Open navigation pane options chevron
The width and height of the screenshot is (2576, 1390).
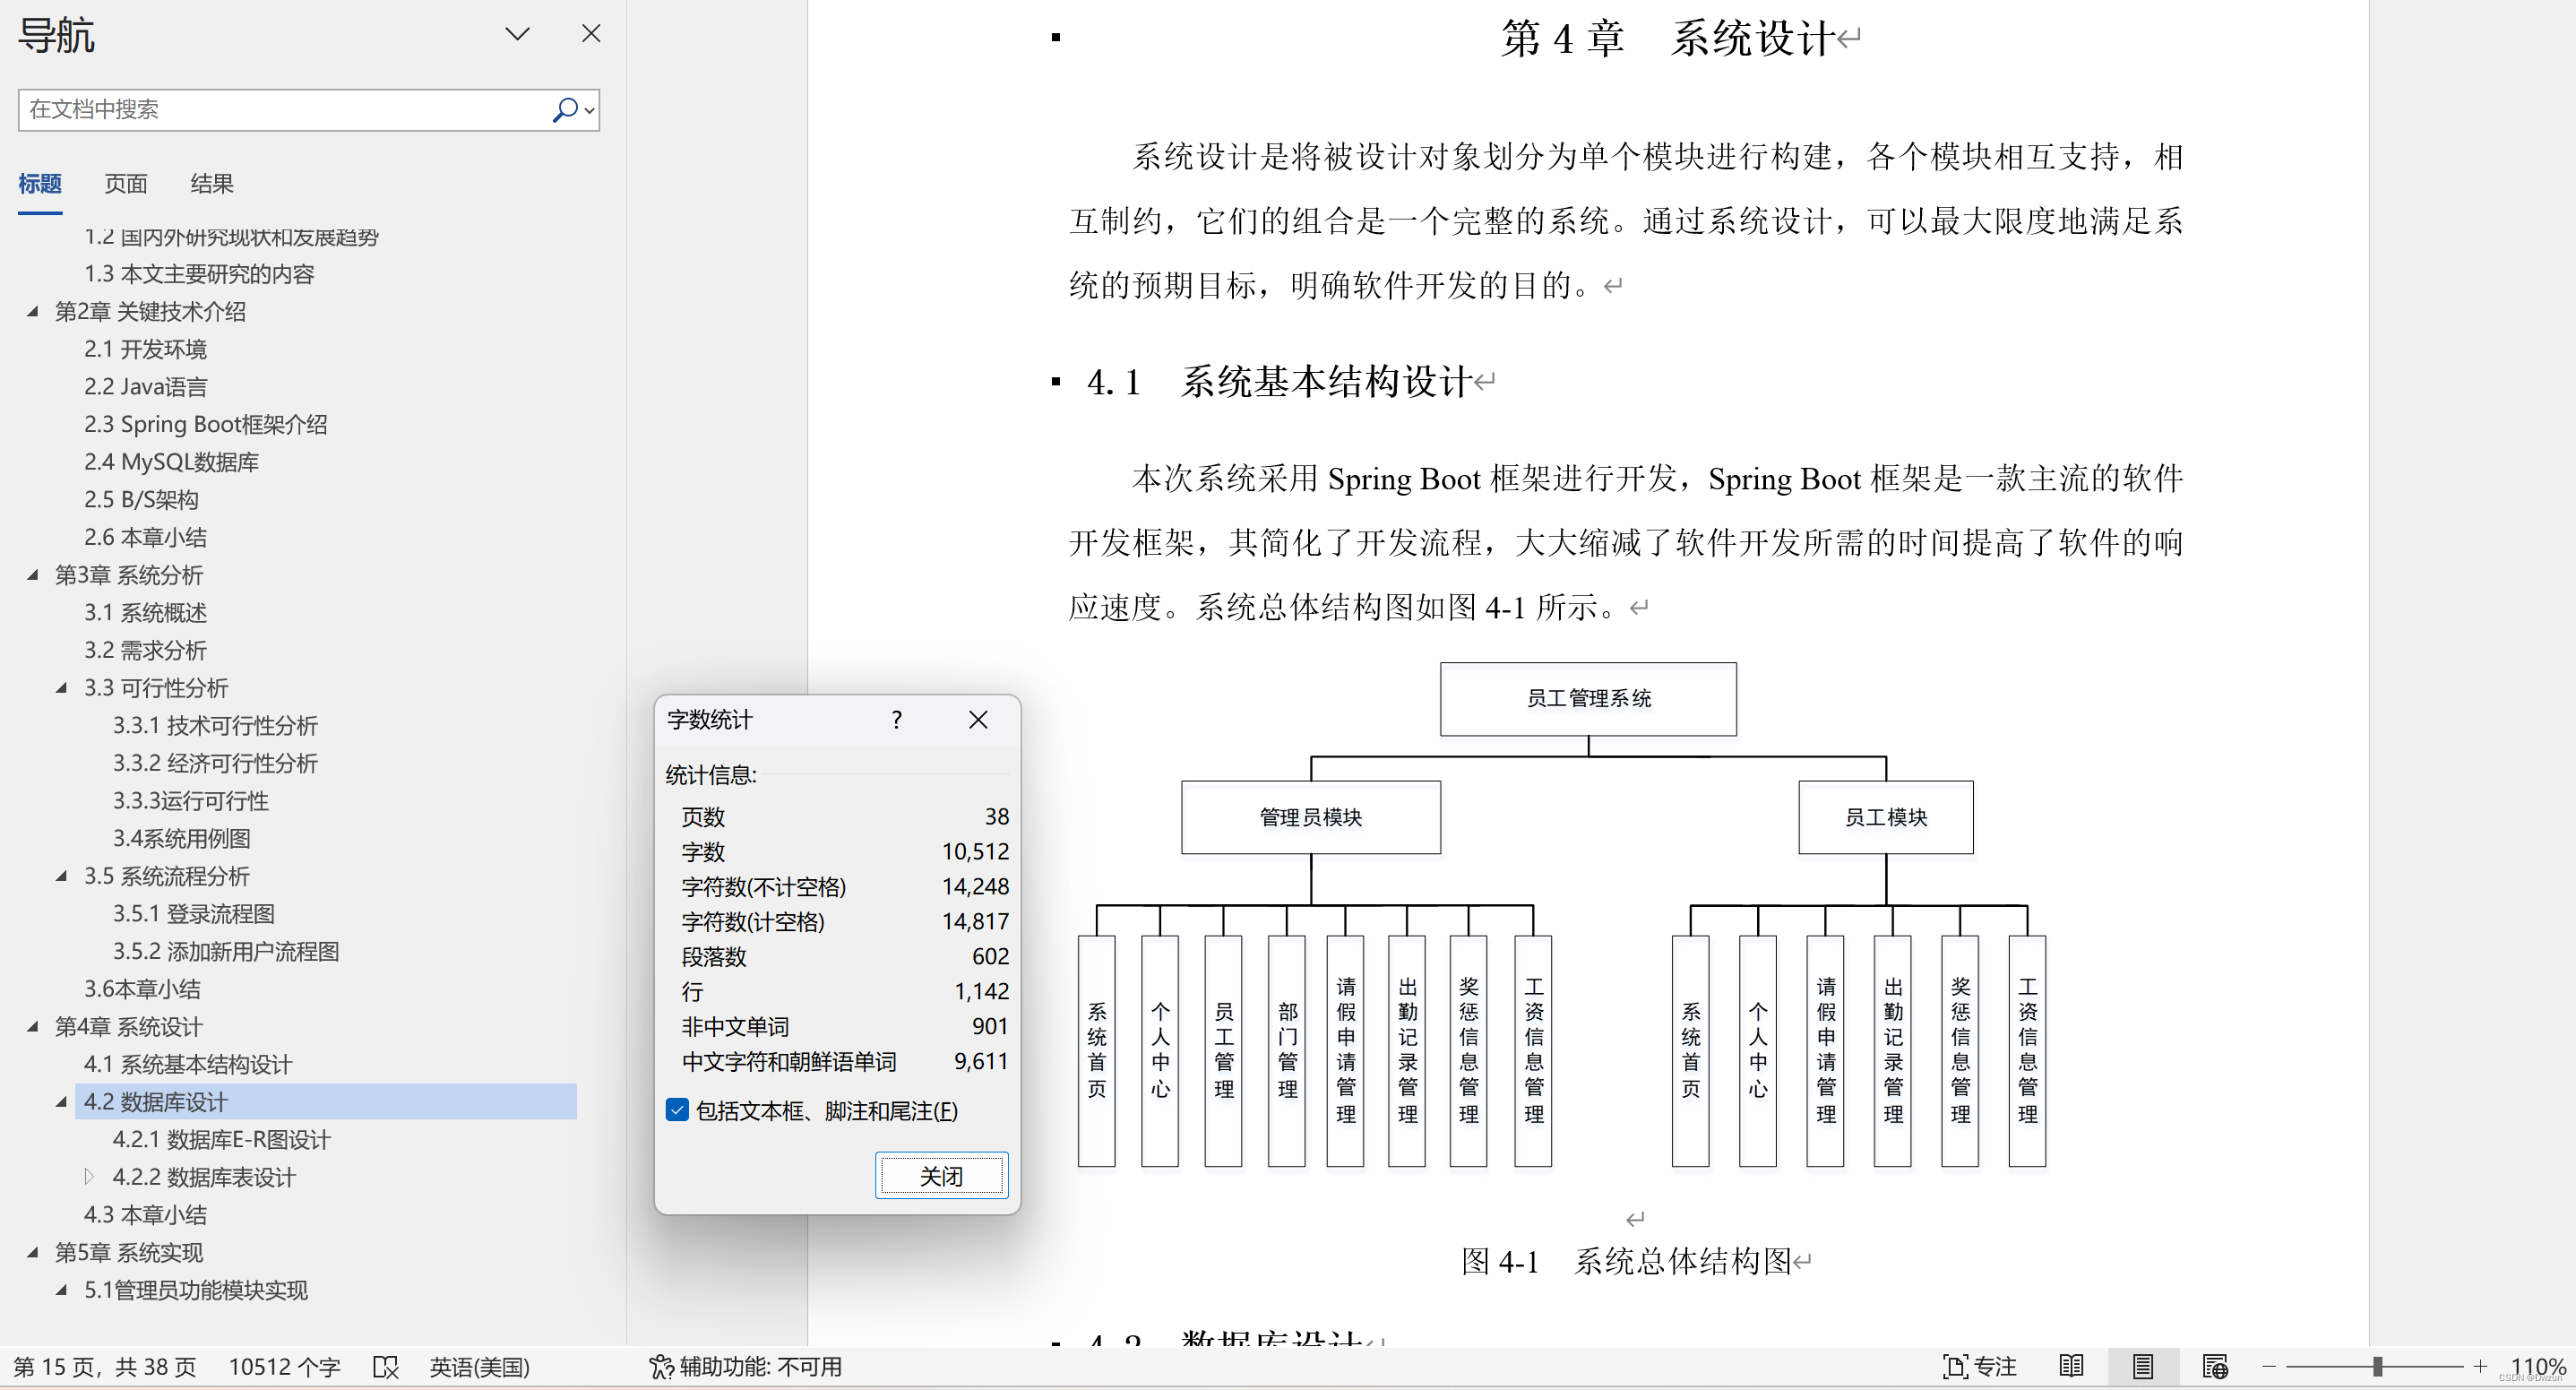coord(517,34)
